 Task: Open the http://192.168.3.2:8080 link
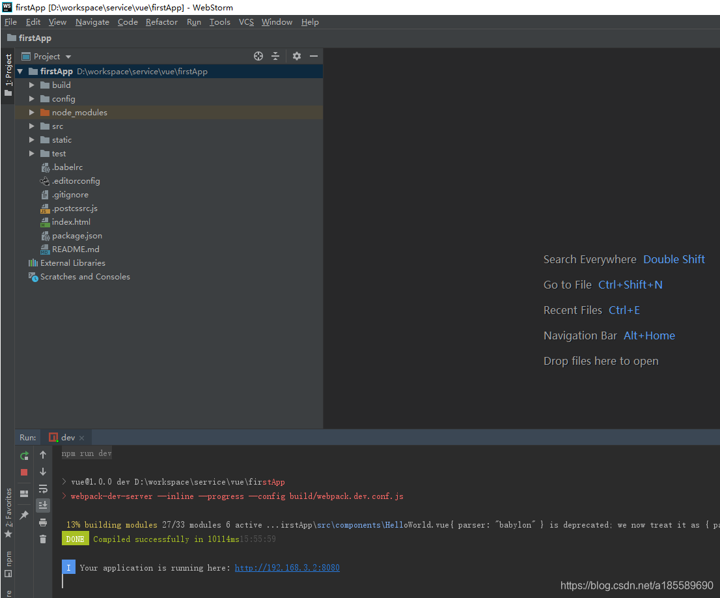[288, 567]
